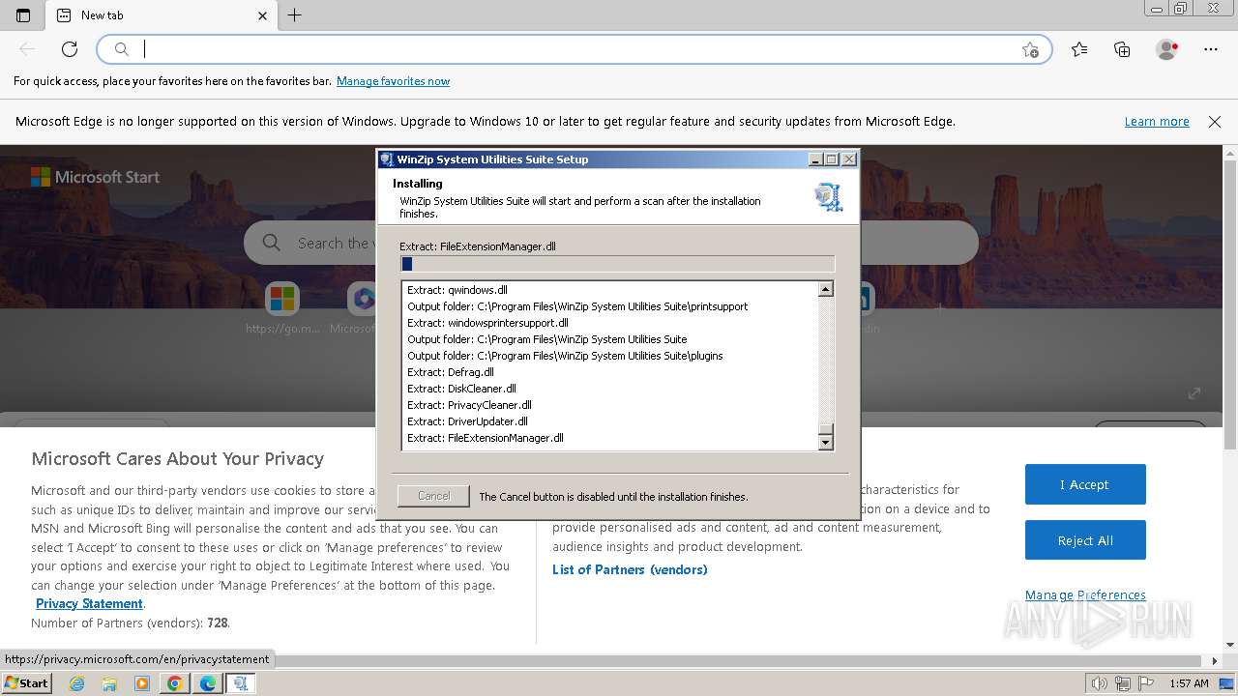Viewport: 1238px width, 696px height.
Task: Launch Internet Explorer from taskbar
Action: (76, 683)
